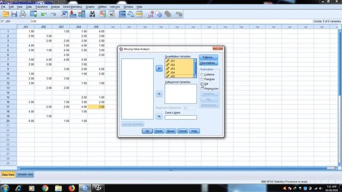Screen dimensions: 342x192
Task: Click OK in Missing Value Analysis dialog
Action: click(147, 131)
